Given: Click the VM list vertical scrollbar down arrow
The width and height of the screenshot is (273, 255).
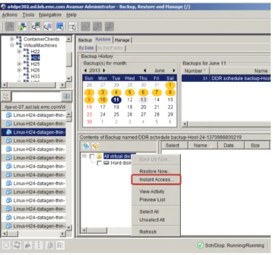Looking at the screenshot, I should (x=69, y=227).
